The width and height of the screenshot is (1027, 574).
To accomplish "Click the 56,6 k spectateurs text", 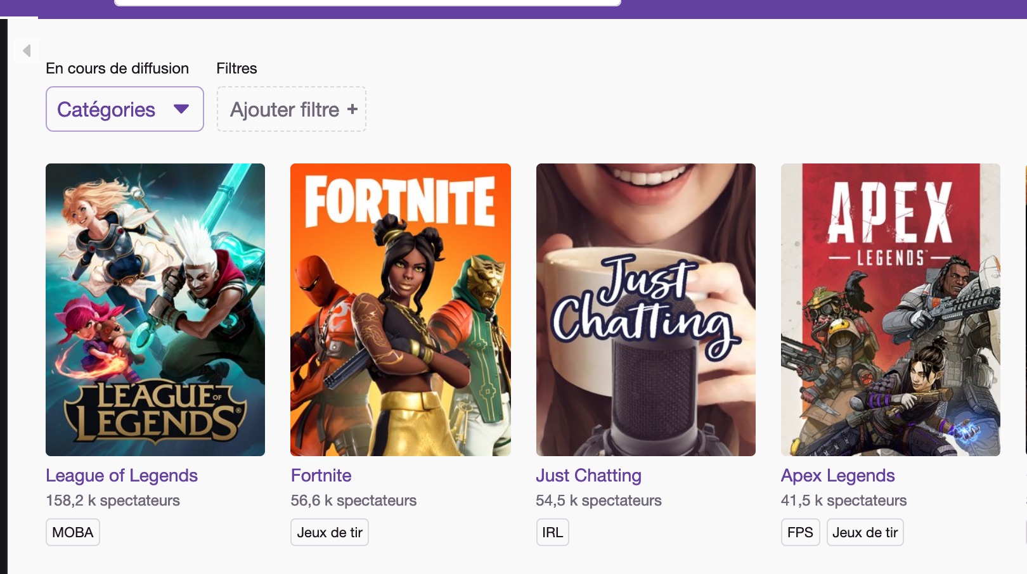I will click(x=354, y=501).
